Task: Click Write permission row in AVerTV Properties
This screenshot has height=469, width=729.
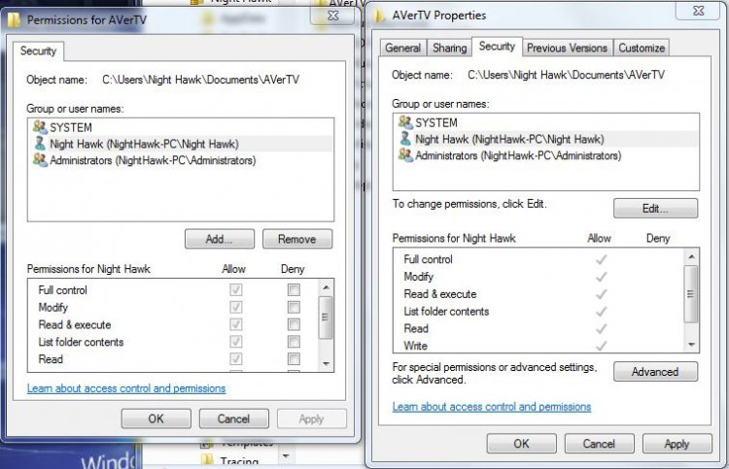Action: pos(539,346)
